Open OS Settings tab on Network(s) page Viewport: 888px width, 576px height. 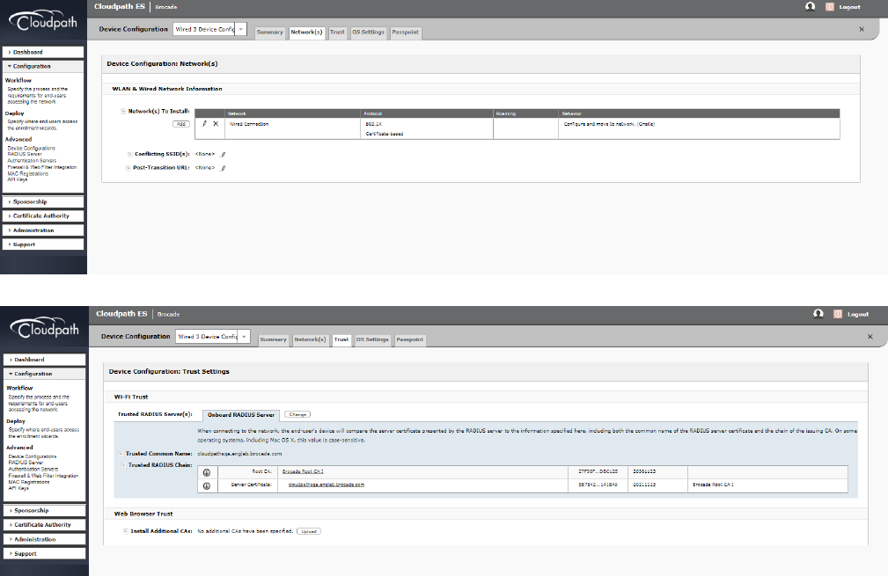[x=368, y=33]
